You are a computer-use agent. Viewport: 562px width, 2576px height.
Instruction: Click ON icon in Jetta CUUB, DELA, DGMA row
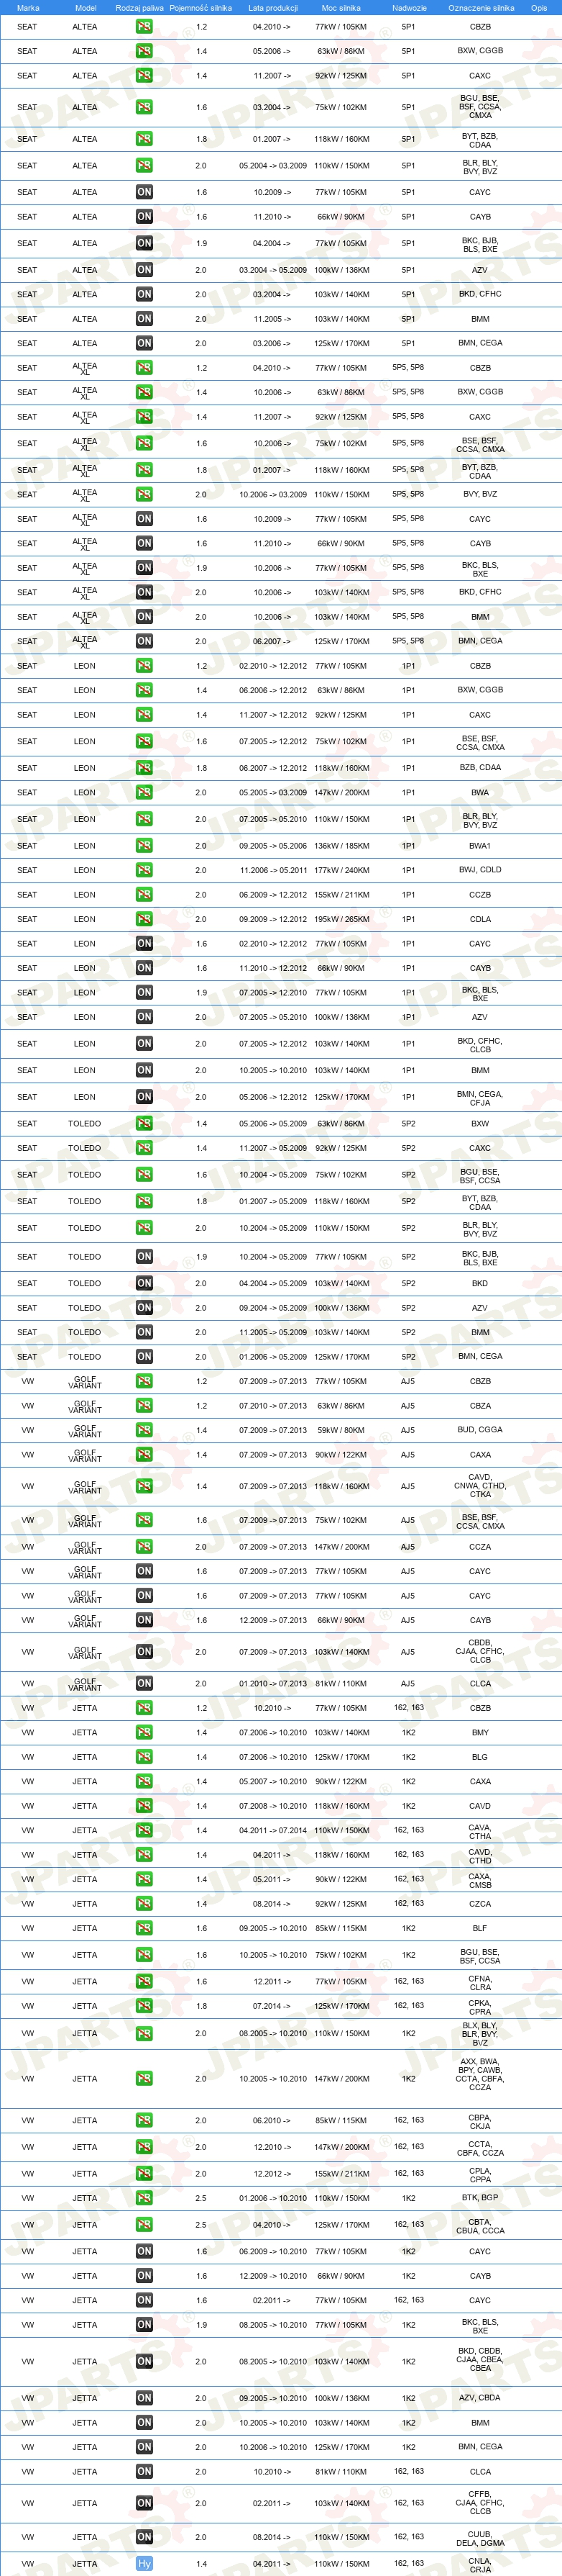144,2536
